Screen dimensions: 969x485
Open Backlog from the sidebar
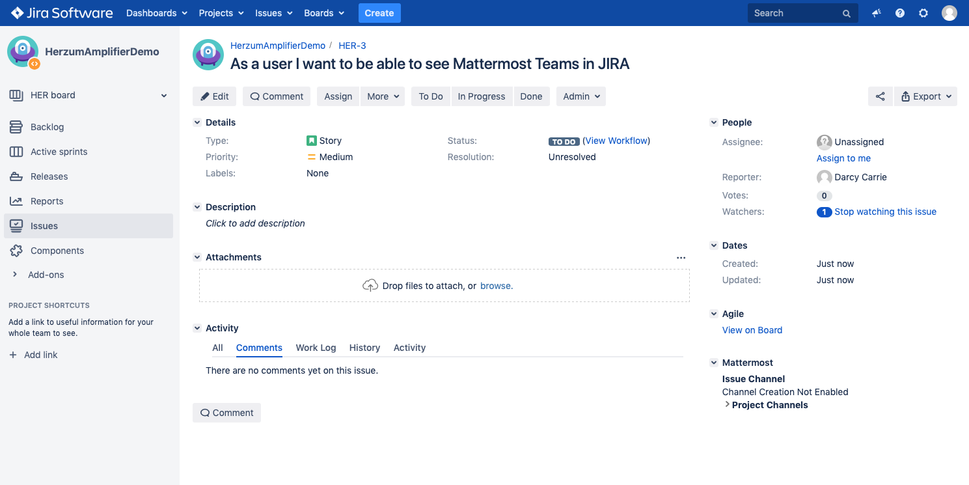(x=47, y=127)
